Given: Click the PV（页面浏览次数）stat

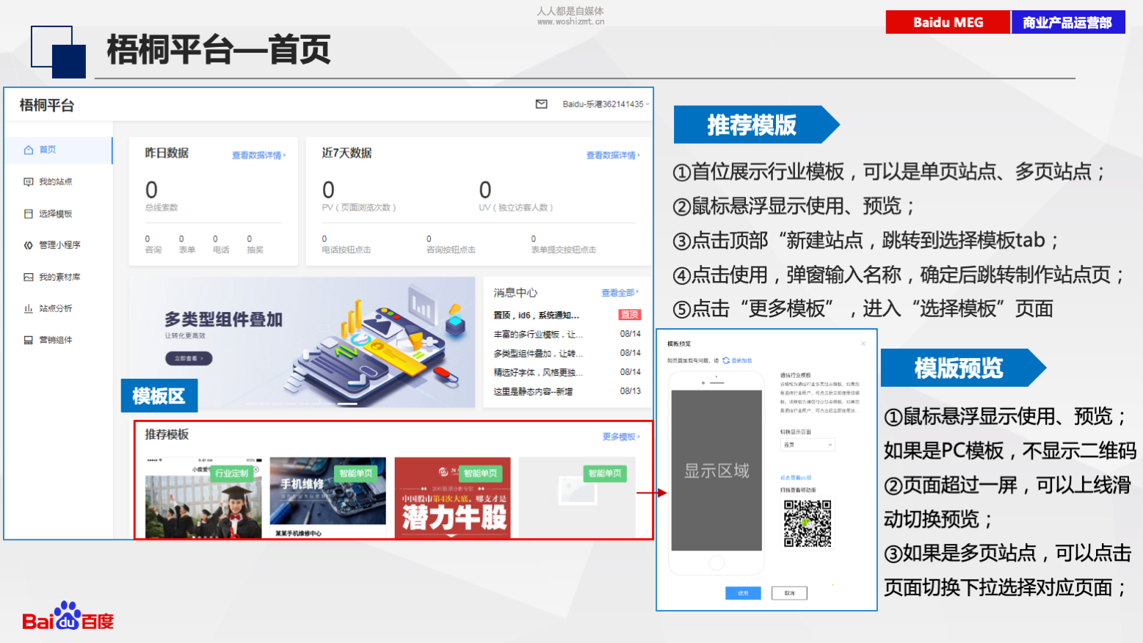Looking at the screenshot, I should (x=358, y=196).
